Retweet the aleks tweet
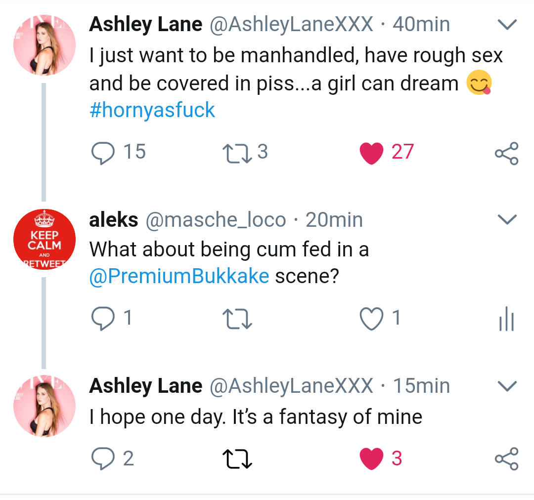The width and height of the screenshot is (534, 500). coord(238,319)
